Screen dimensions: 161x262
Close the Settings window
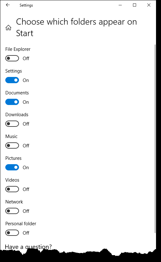149,5
